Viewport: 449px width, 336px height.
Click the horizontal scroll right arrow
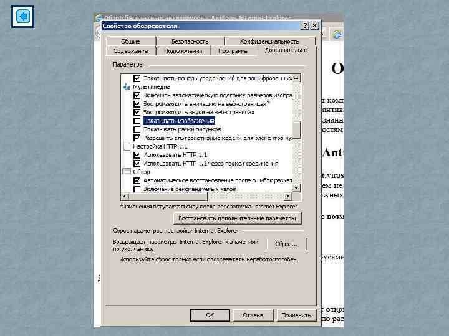tap(288, 196)
